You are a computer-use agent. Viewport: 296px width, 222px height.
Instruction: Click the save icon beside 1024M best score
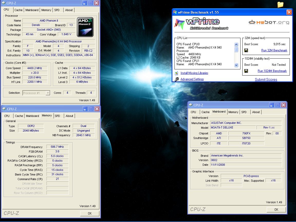(246, 71)
